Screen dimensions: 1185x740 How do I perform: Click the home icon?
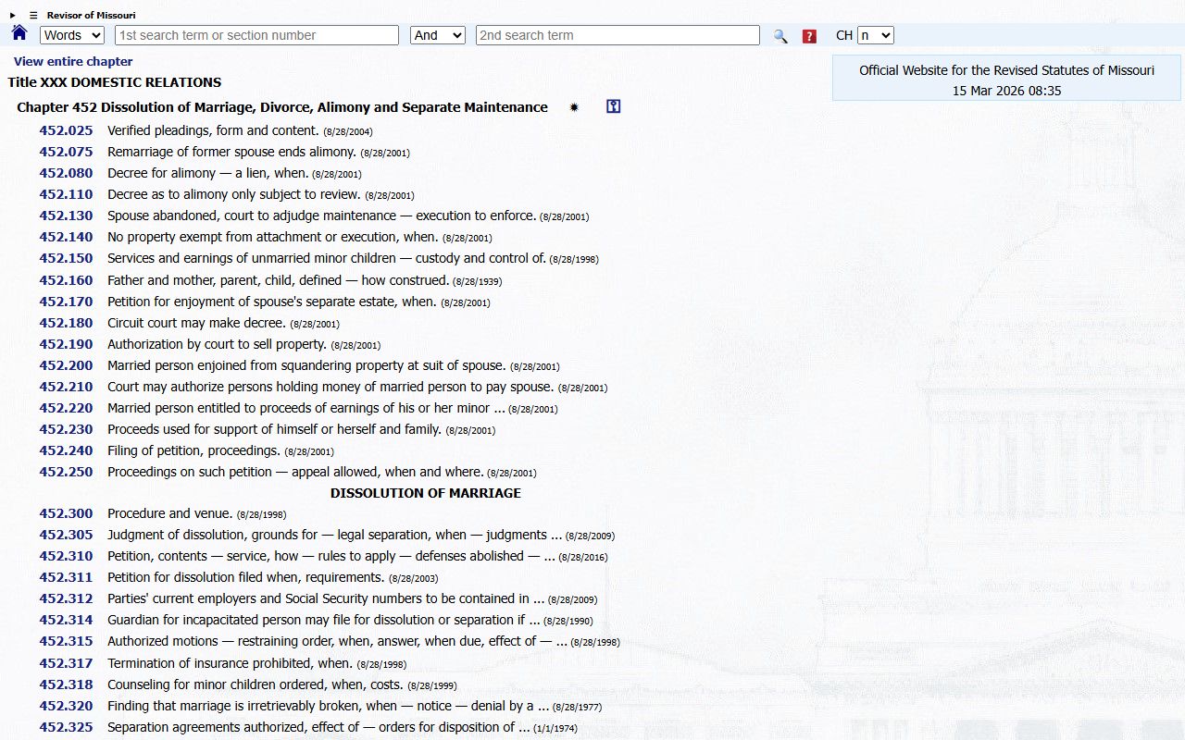19,34
